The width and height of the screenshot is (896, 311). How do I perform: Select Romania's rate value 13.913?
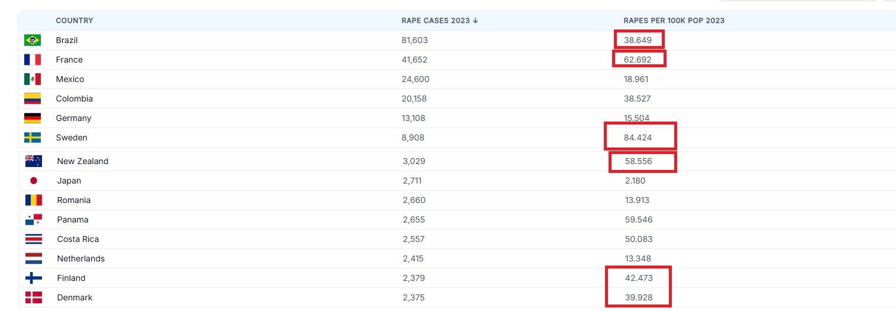(637, 200)
